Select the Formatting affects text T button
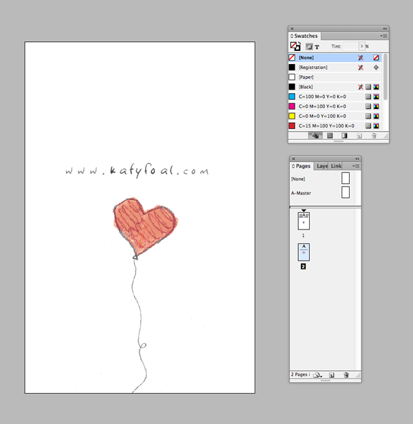The width and height of the screenshot is (413, 424). pos(317,47)
